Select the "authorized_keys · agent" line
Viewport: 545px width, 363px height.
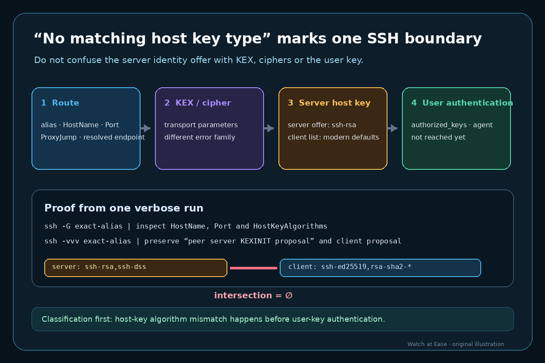[452, 125]
